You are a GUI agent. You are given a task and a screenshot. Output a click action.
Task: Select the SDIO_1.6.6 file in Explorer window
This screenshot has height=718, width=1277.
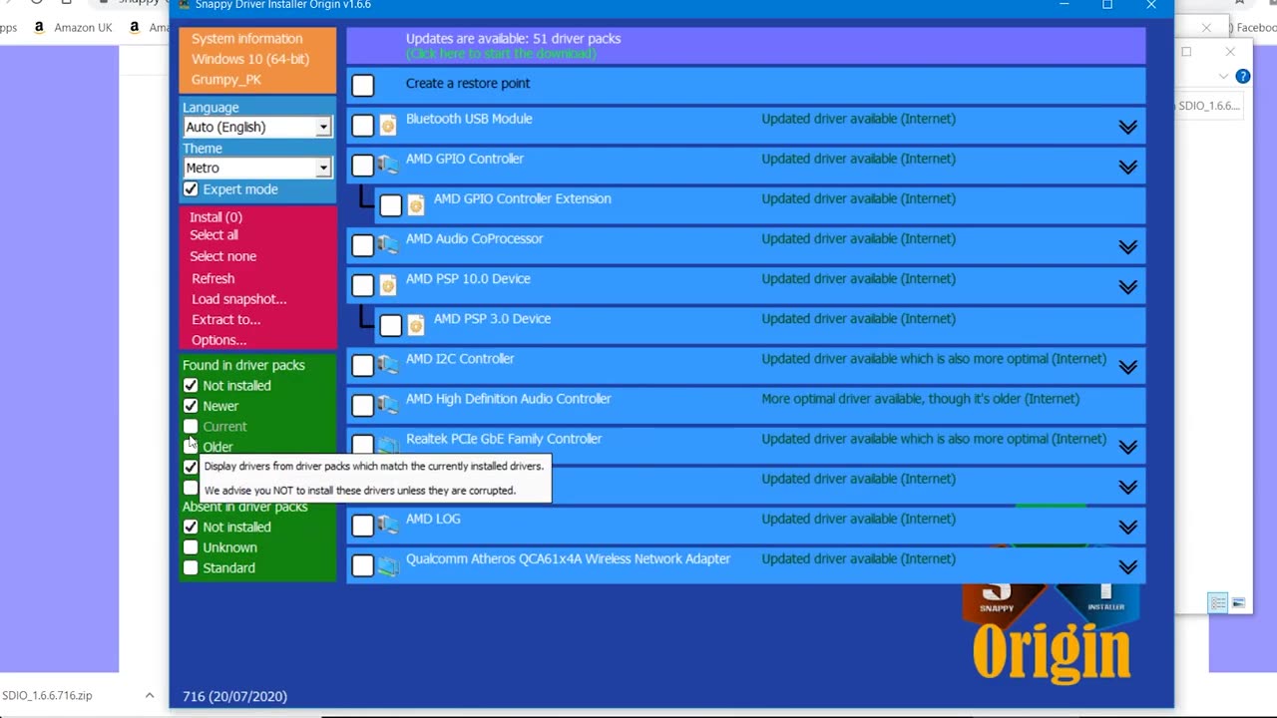point(1208,106)
